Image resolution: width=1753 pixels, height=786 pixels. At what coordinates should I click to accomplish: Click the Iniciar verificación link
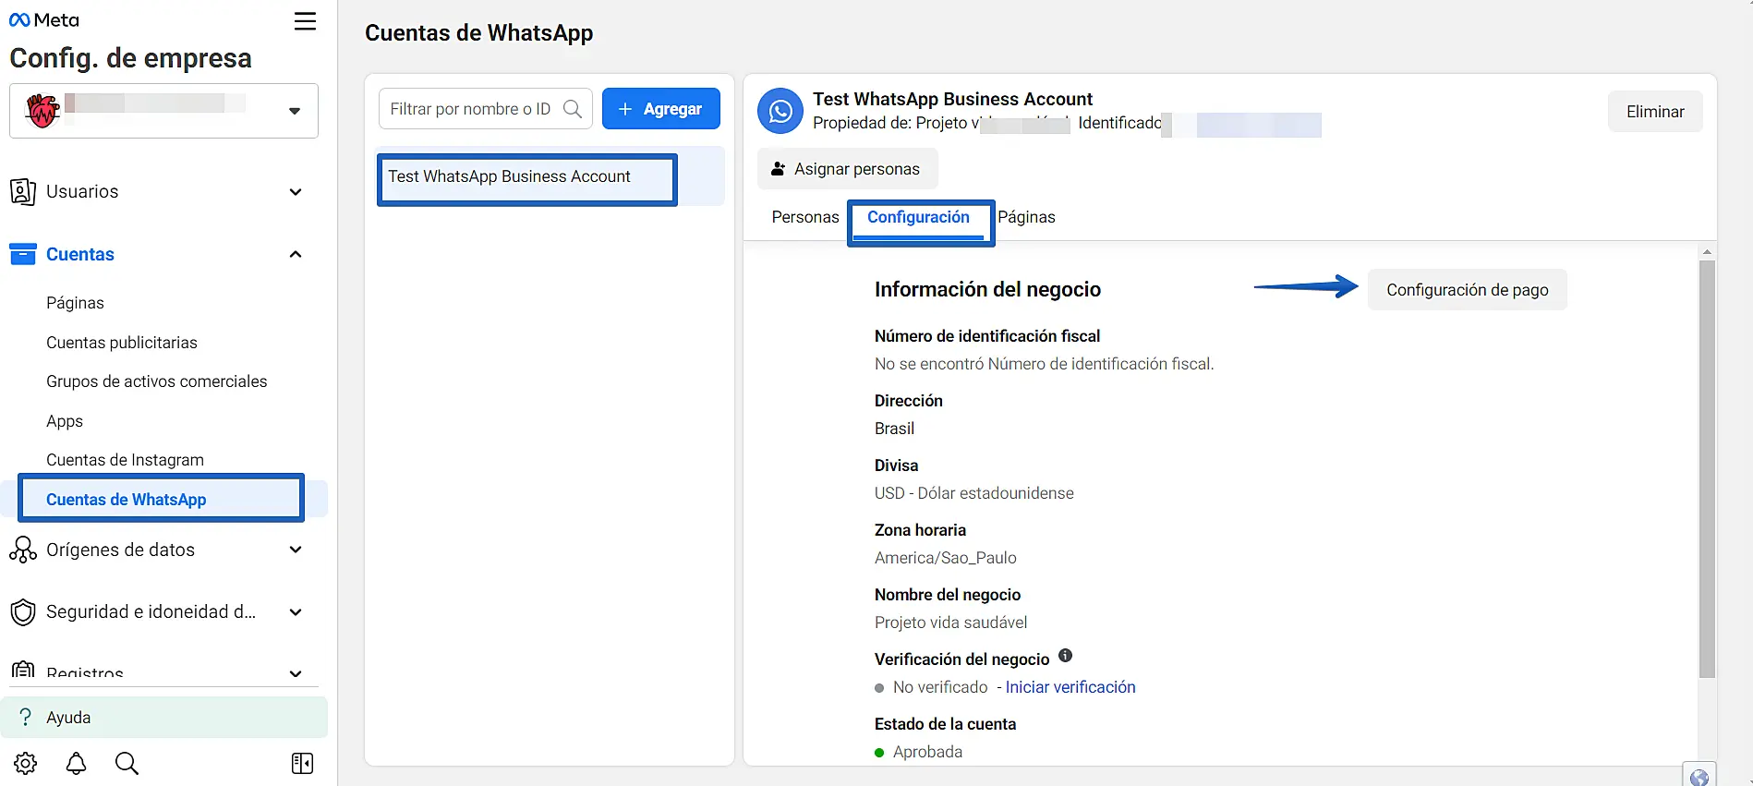pyautogui.click(x=1070, y=687)
